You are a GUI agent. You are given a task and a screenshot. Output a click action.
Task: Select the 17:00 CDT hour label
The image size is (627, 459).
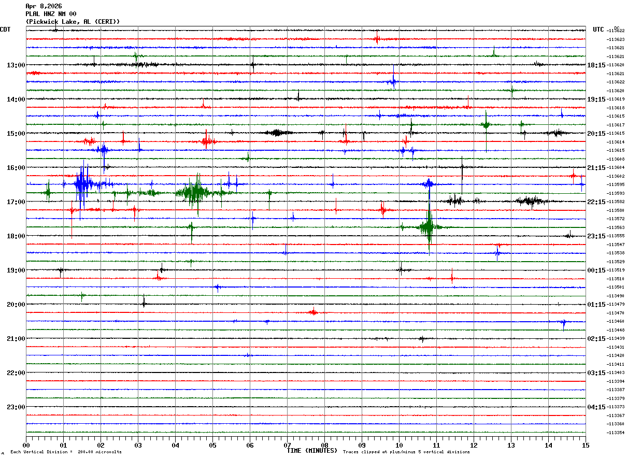[x=16, y=202]
